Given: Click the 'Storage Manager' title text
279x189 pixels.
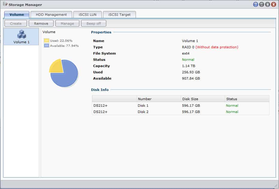Looking at the screenshot, I should point(25,5).
